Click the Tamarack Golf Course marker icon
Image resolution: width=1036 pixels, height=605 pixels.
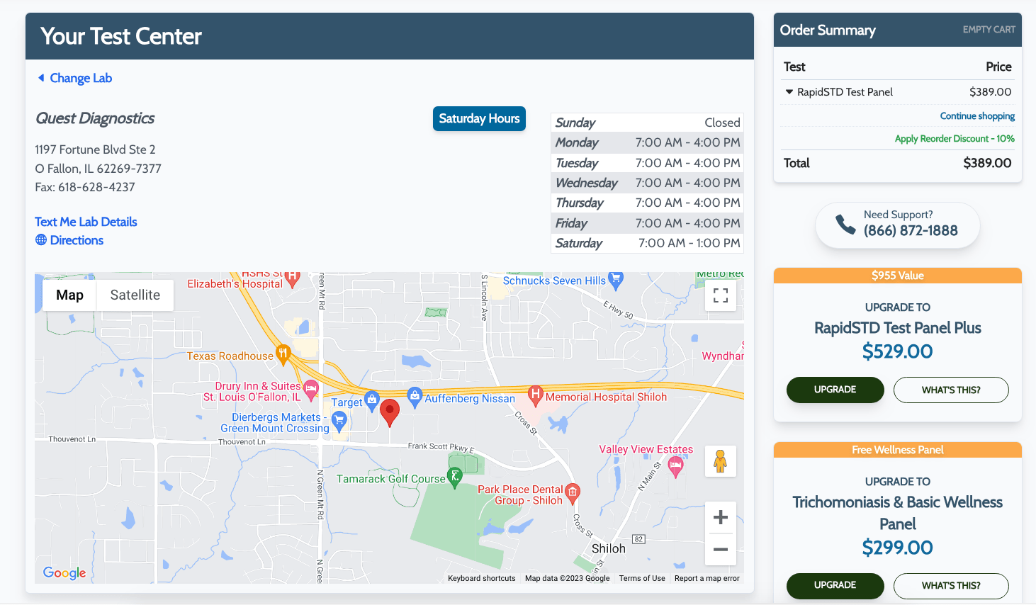point(455,477)
